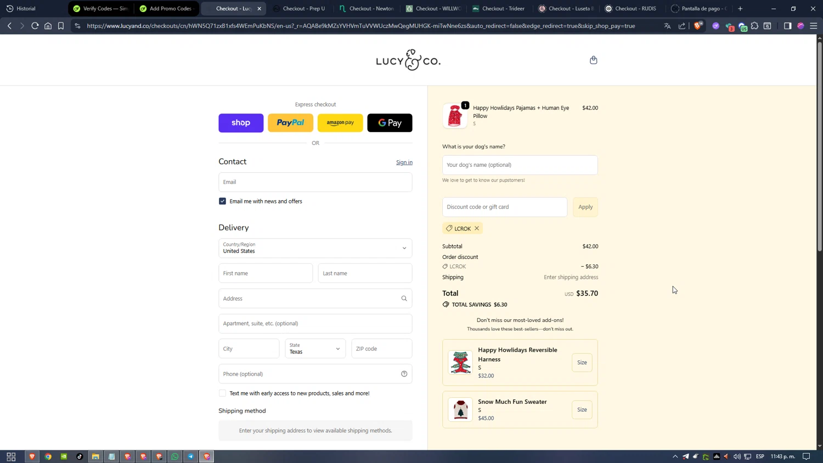Click the browser reload button
Image resolution: width=823 pixels, height=463 pixels.
pos(35,26)
